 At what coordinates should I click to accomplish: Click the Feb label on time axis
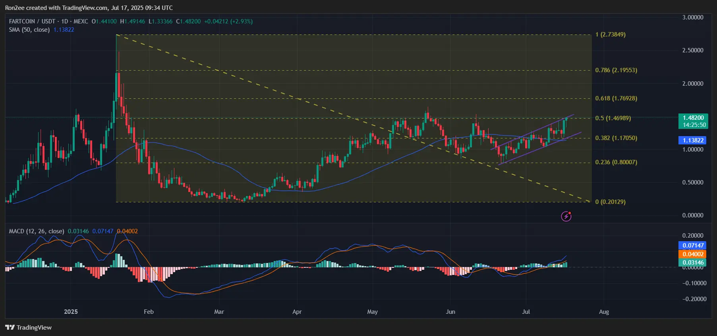pos(149,312)
